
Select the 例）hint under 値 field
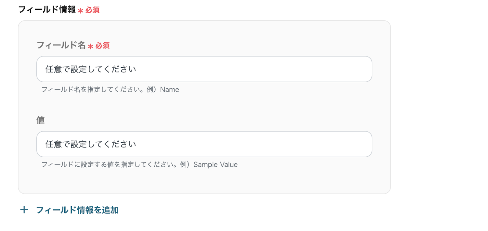185,165
